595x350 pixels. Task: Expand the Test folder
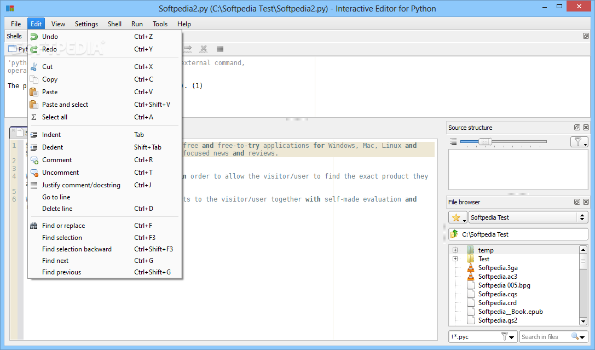click(455, 259)
